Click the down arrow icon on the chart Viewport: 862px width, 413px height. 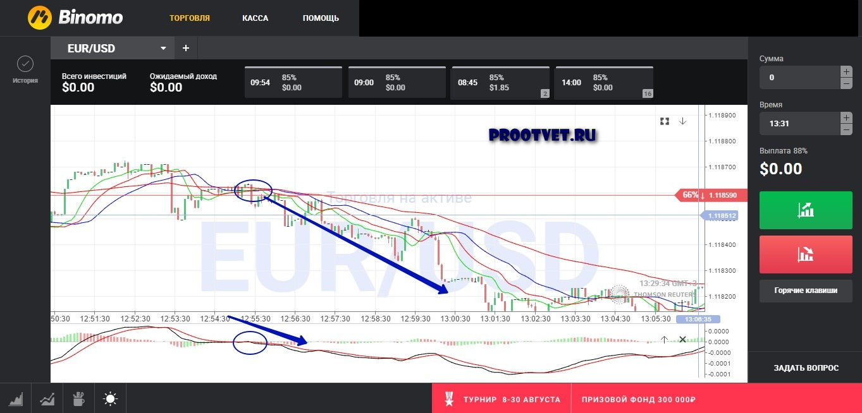683,121
